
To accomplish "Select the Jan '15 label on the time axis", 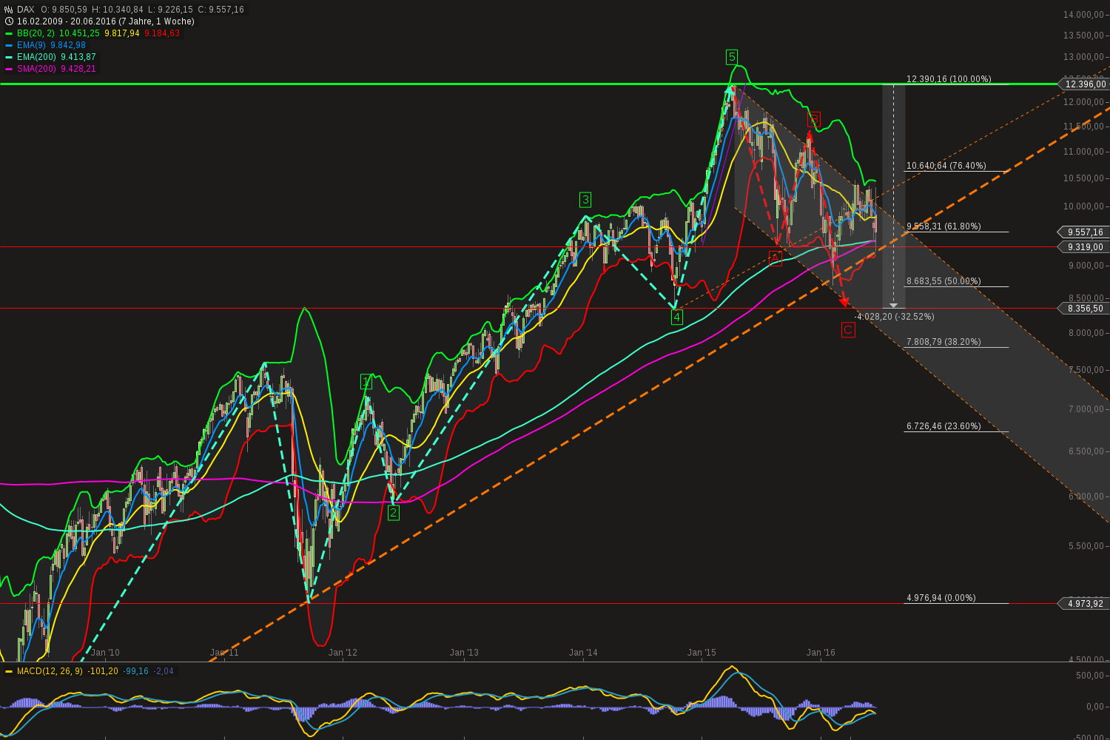I will click(702, 653).
